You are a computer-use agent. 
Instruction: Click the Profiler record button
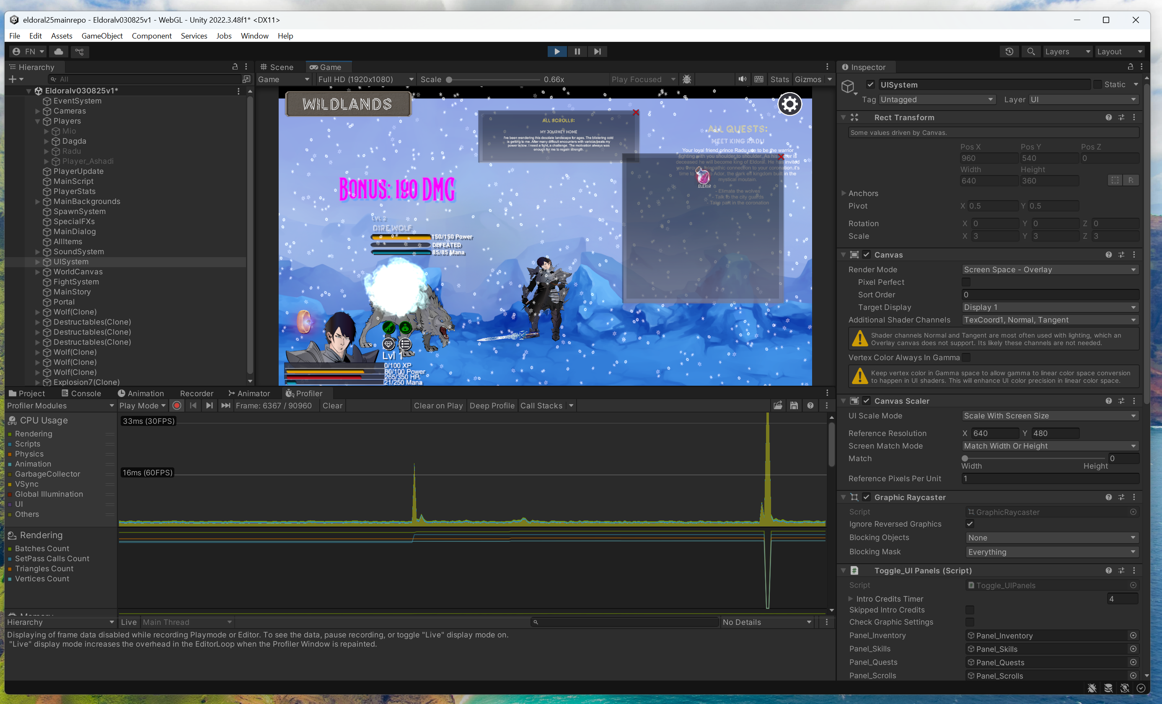(177, 405)
